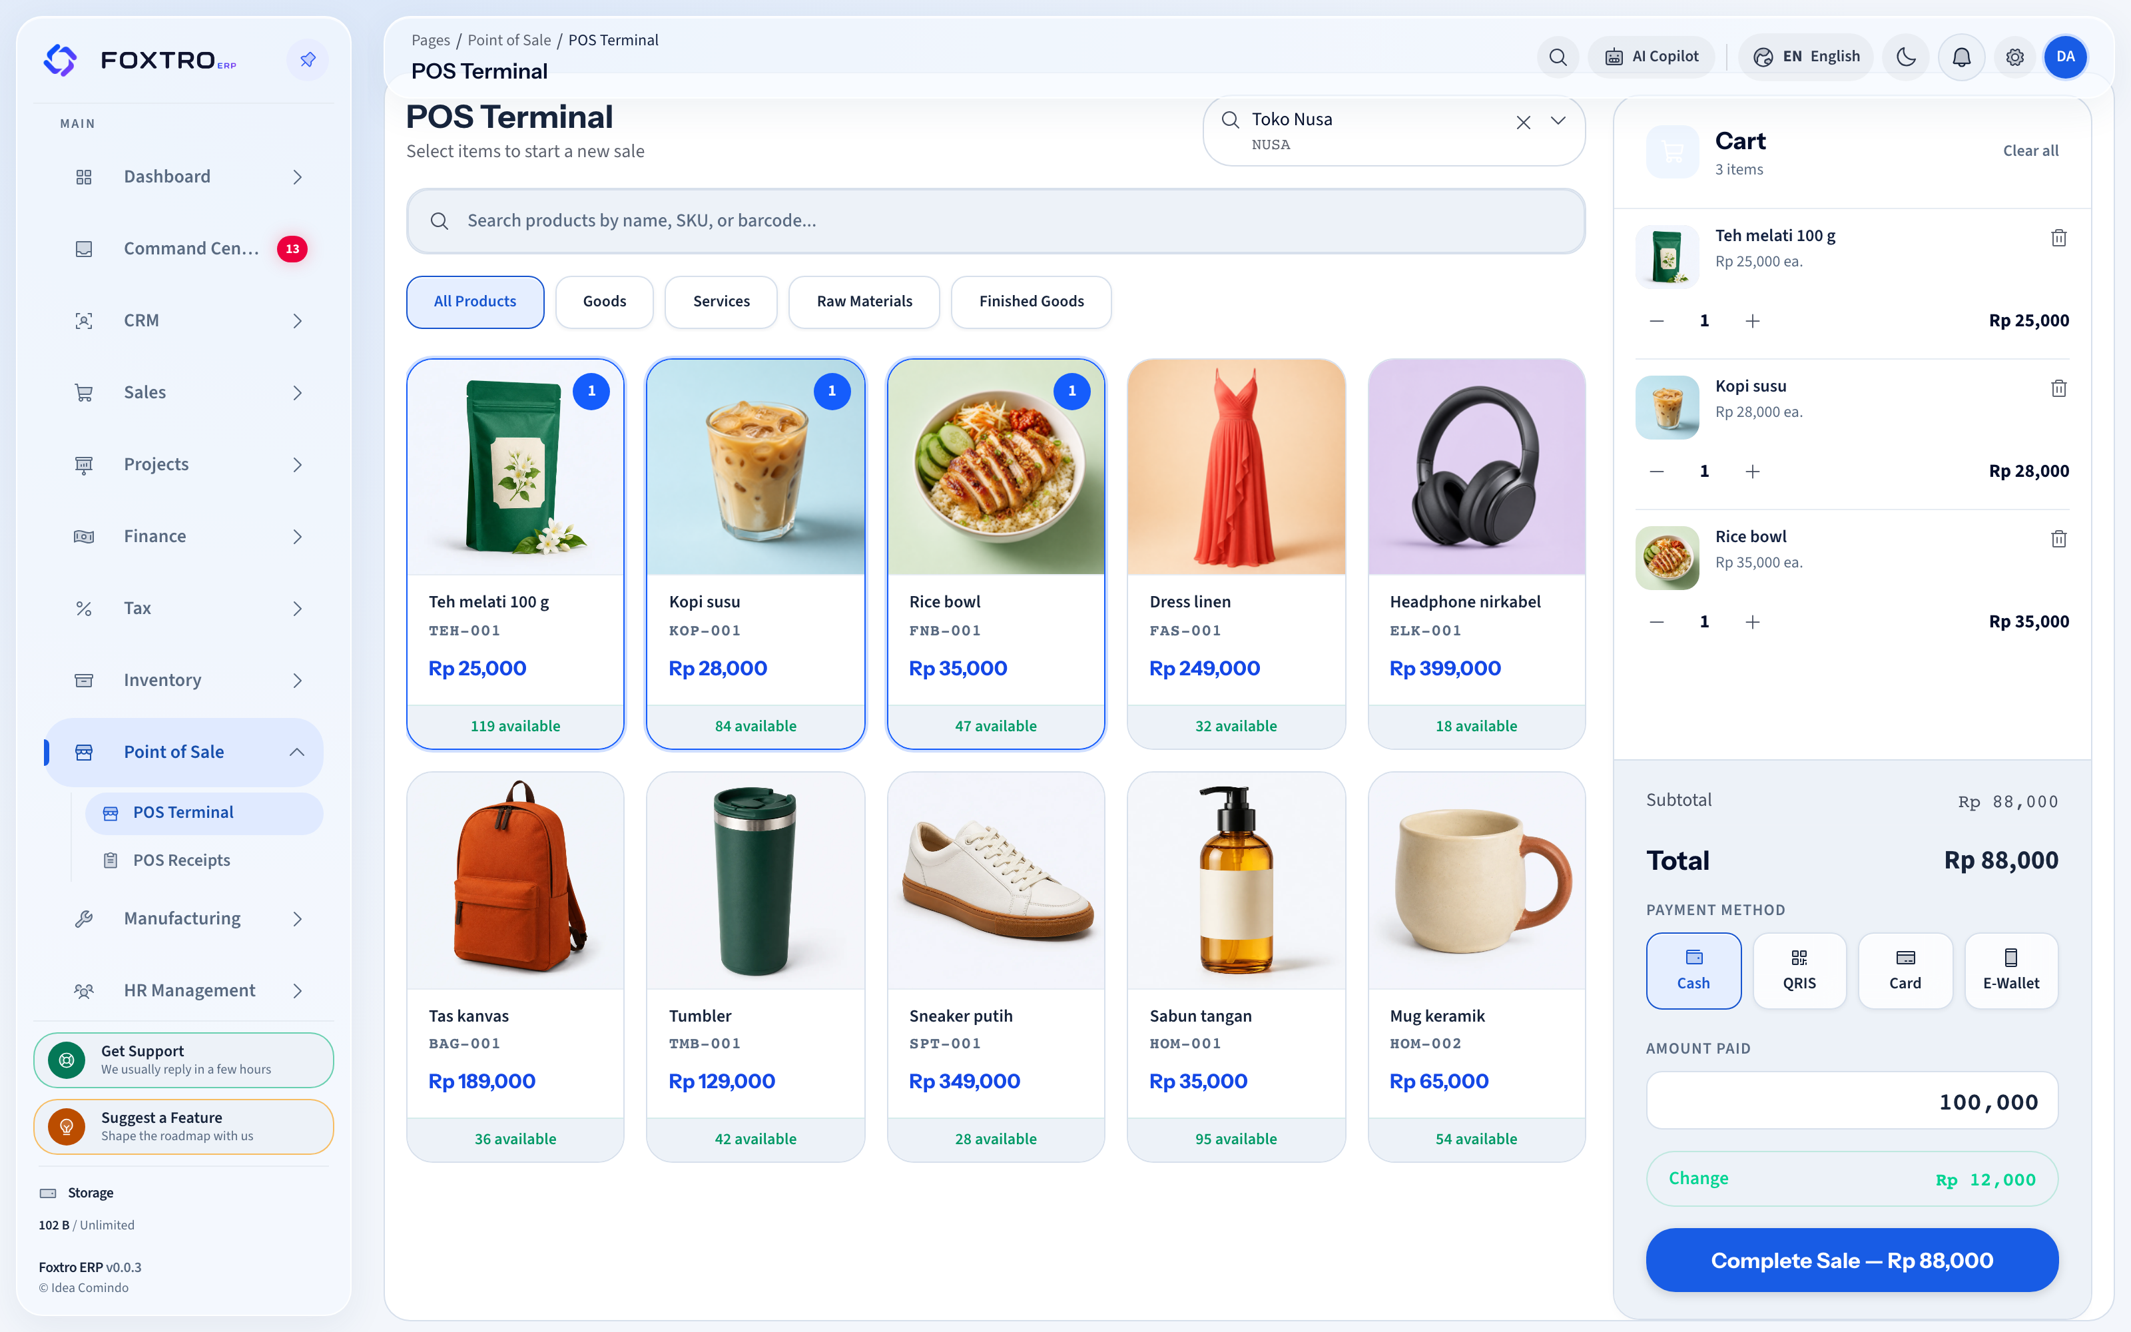Add Headphone nirkabel product to cart
2131x1332 pixels.
1477,554
